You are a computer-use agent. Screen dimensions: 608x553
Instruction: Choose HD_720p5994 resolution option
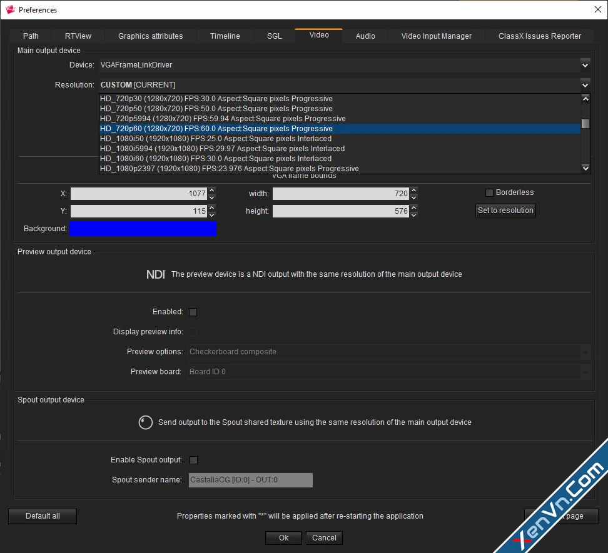coord(340,119)
